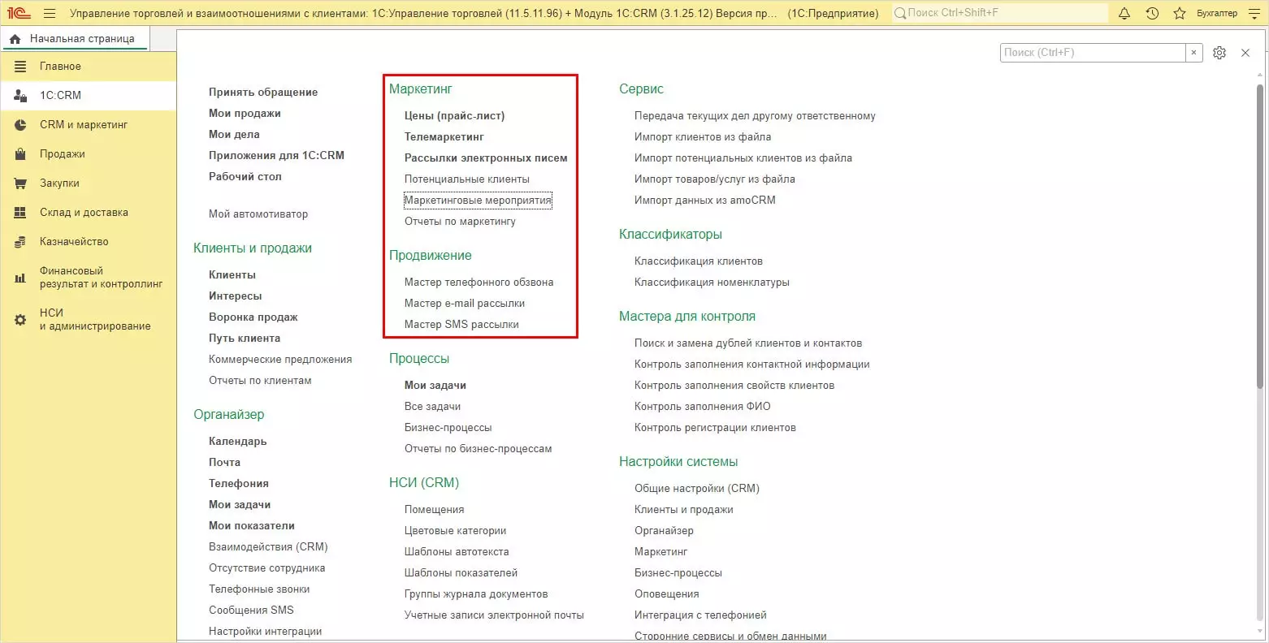
Task: Launch Мастер e-mail рассылки
Action: coord(465,304)
